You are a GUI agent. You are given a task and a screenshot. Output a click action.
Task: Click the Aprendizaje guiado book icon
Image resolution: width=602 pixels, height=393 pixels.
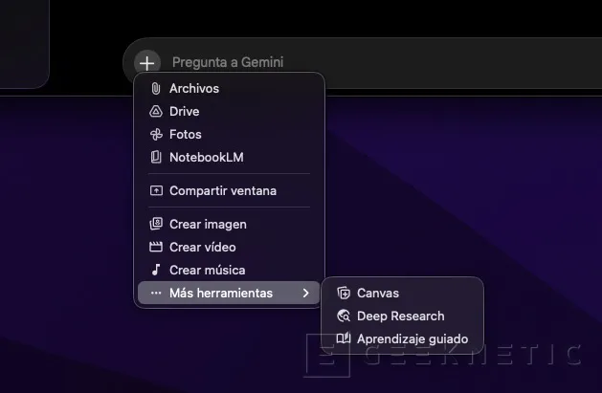(344, 338)
